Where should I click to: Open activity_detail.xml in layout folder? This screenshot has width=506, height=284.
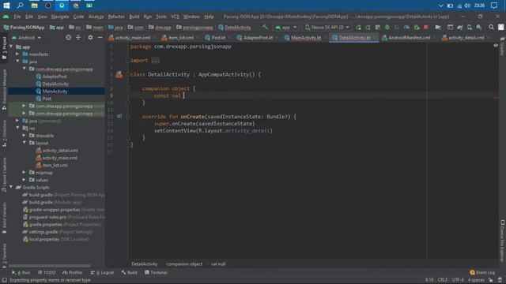pos(60,151)
